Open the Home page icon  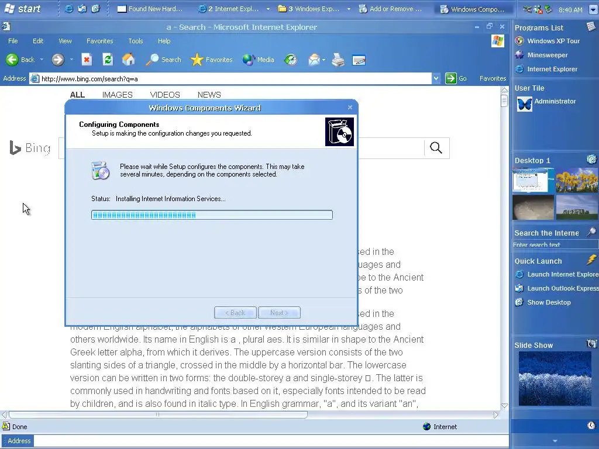(x=128, y=60)
